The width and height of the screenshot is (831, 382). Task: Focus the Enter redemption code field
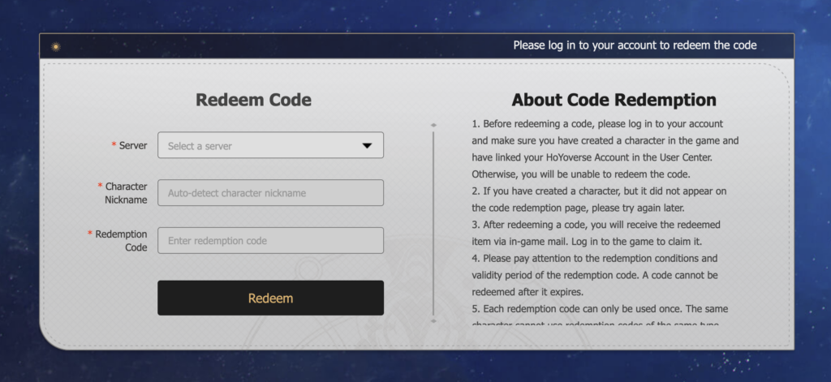pyautogui.click(x=270, y=241)
